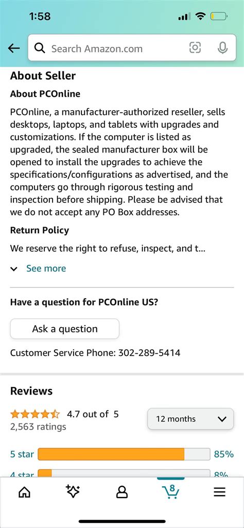
Task: Tap the star rating graphic
Action: point(36,414)
